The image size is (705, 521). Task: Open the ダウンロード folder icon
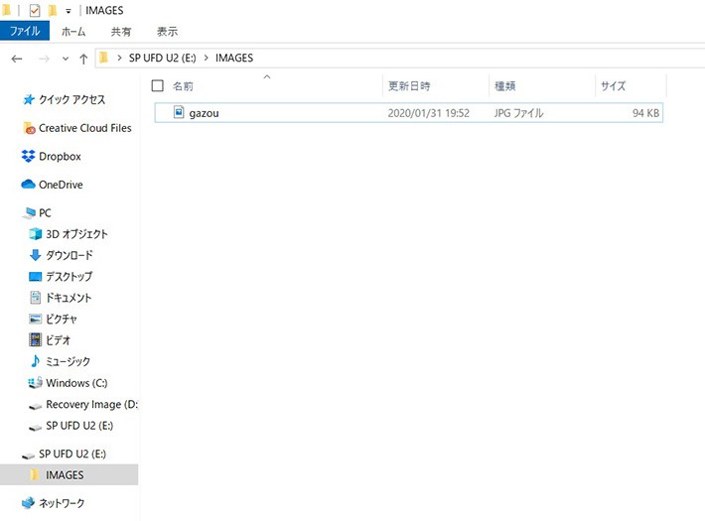coord(36,255)
